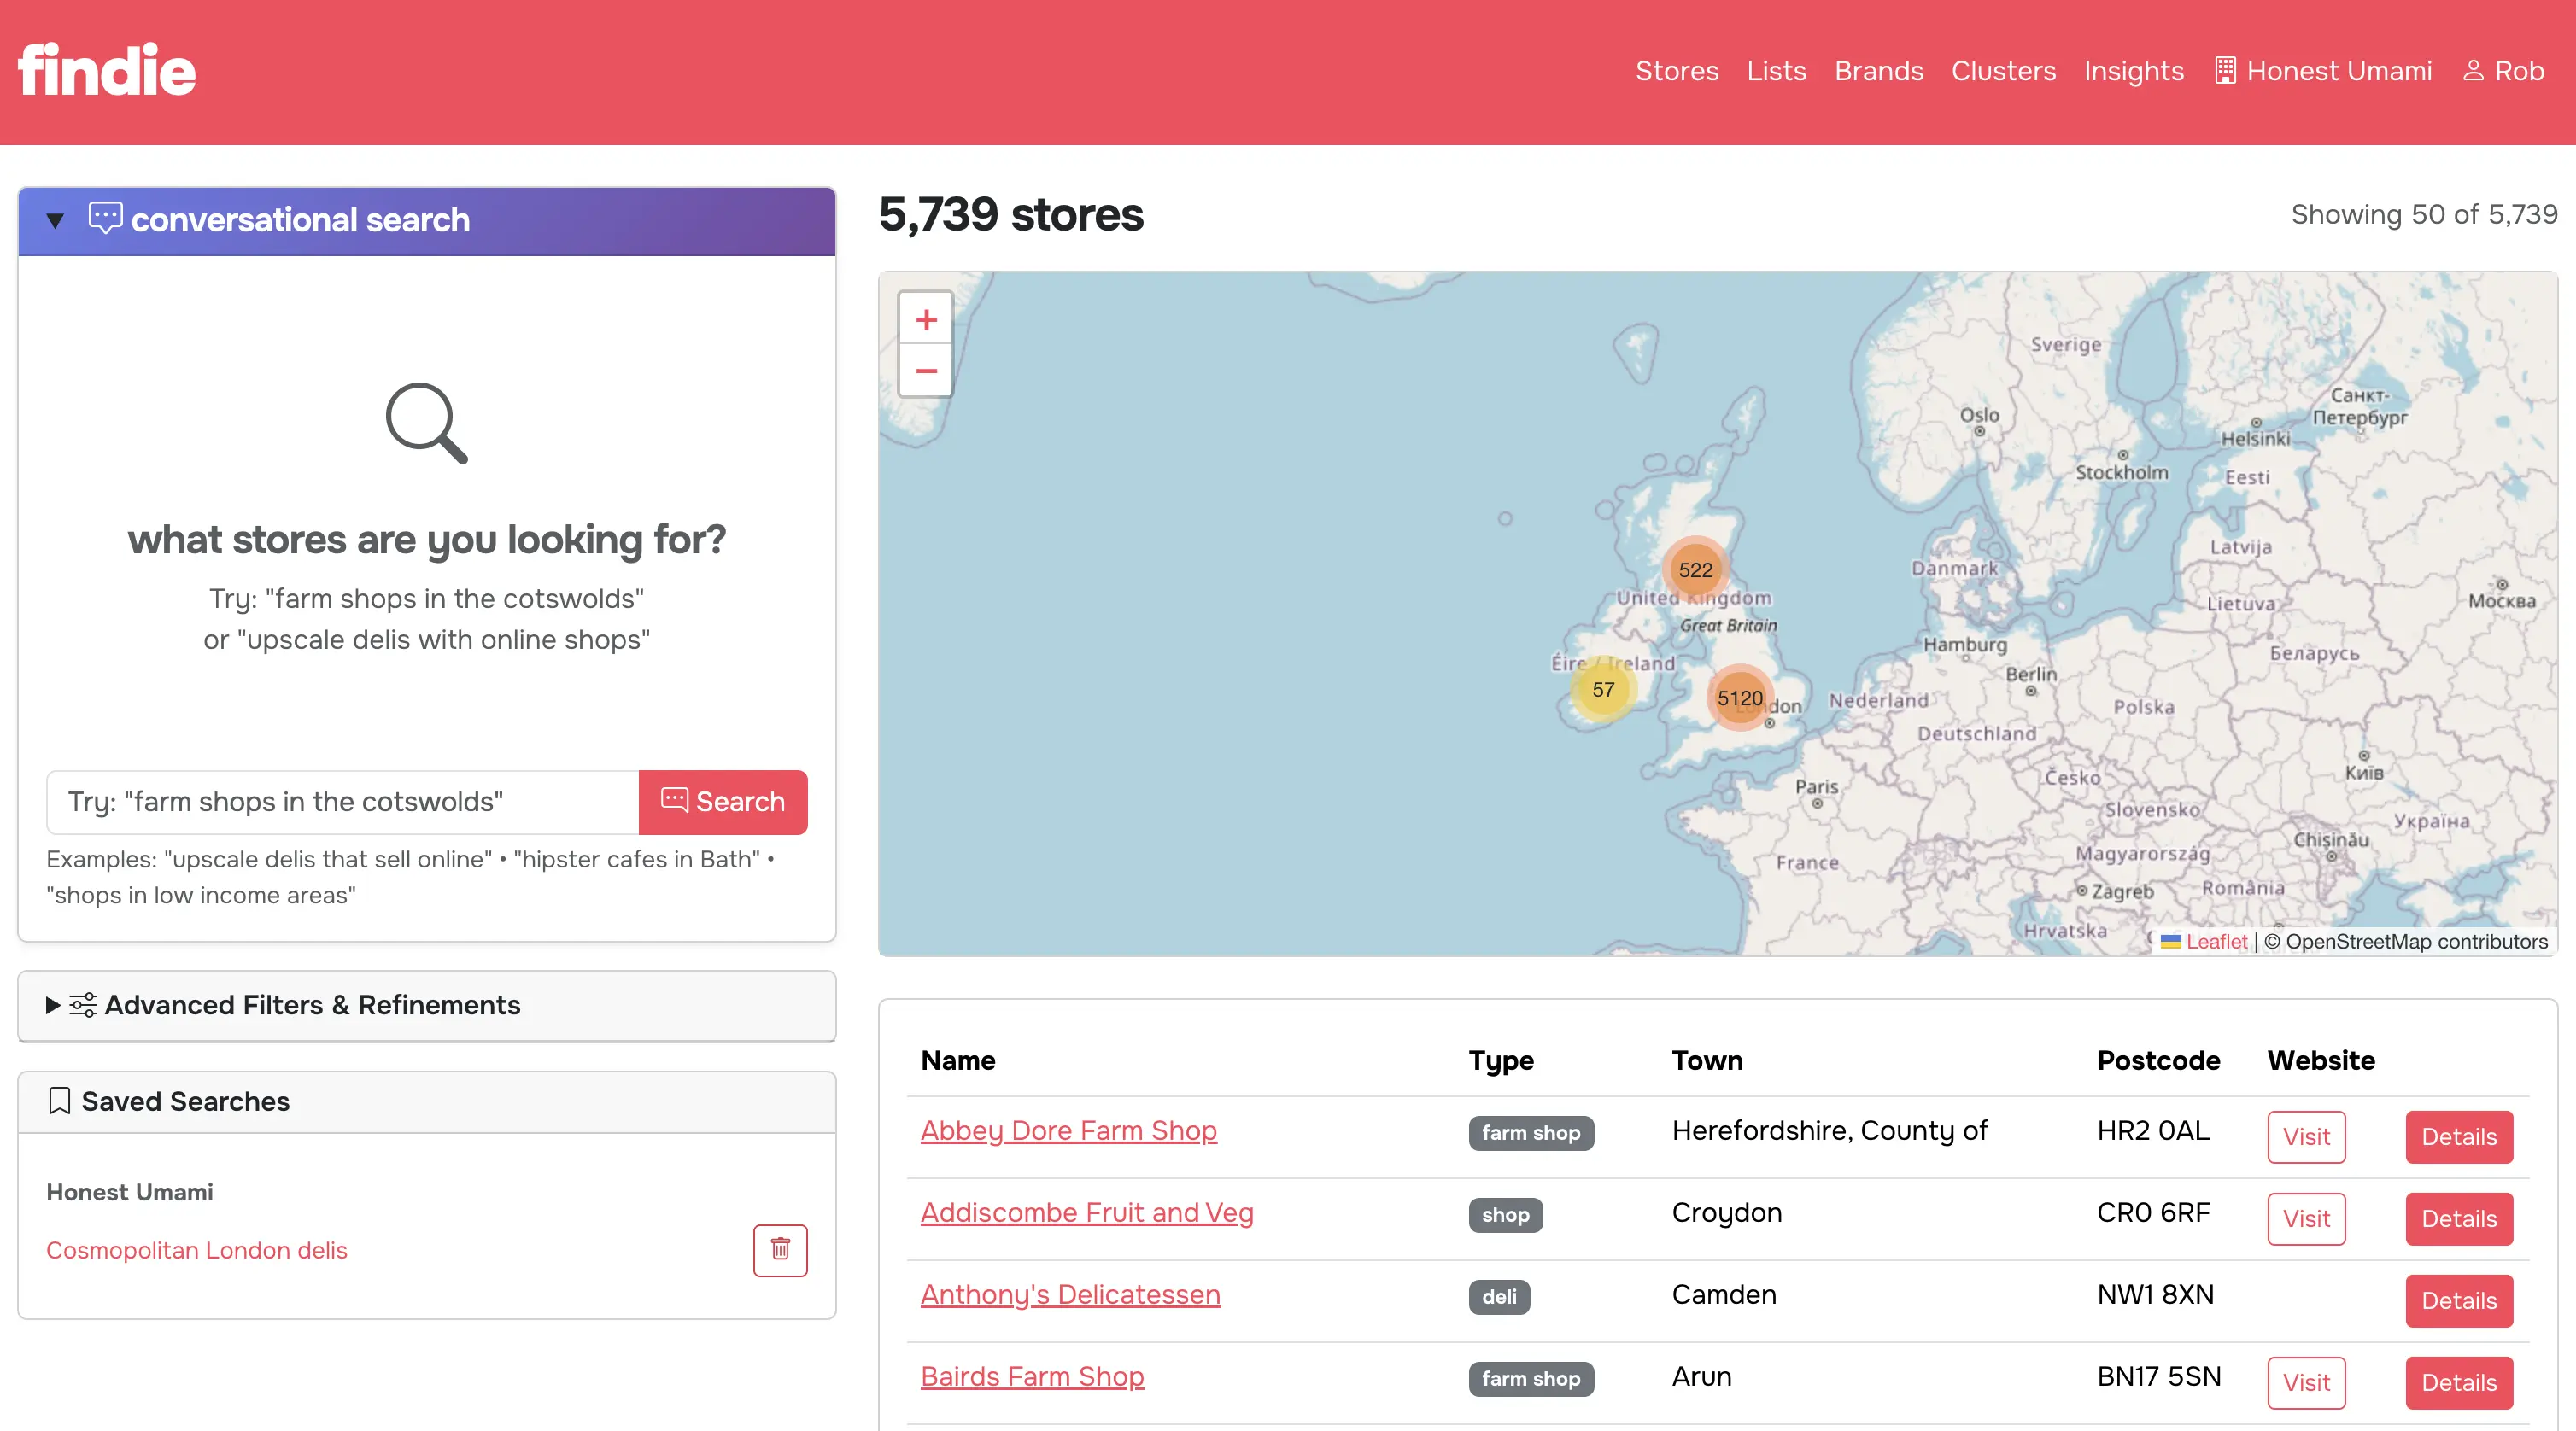Navigate to the Brands section
The image size is (2576, 1431).
pos(1878,70)
